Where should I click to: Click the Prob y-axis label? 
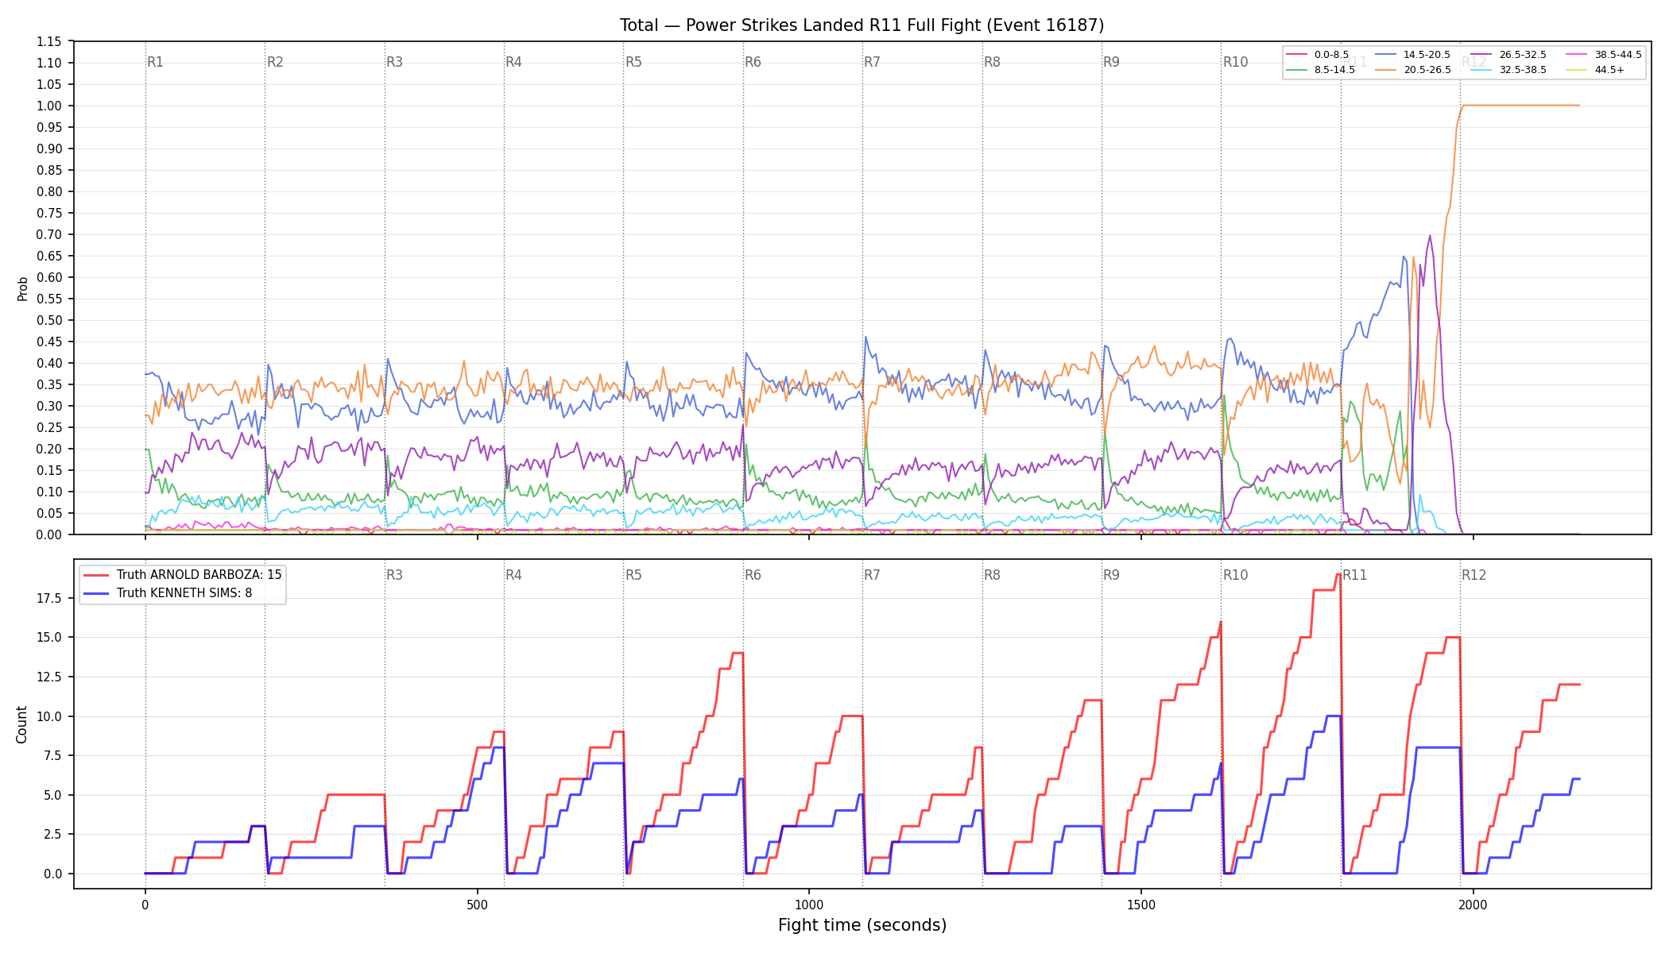click(23, 288)
